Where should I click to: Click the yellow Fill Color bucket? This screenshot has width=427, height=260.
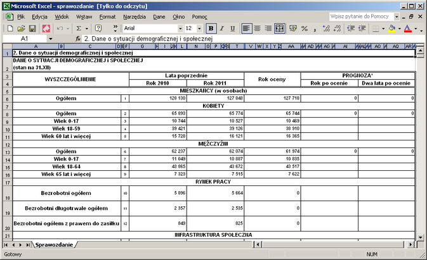click(391, 28)
